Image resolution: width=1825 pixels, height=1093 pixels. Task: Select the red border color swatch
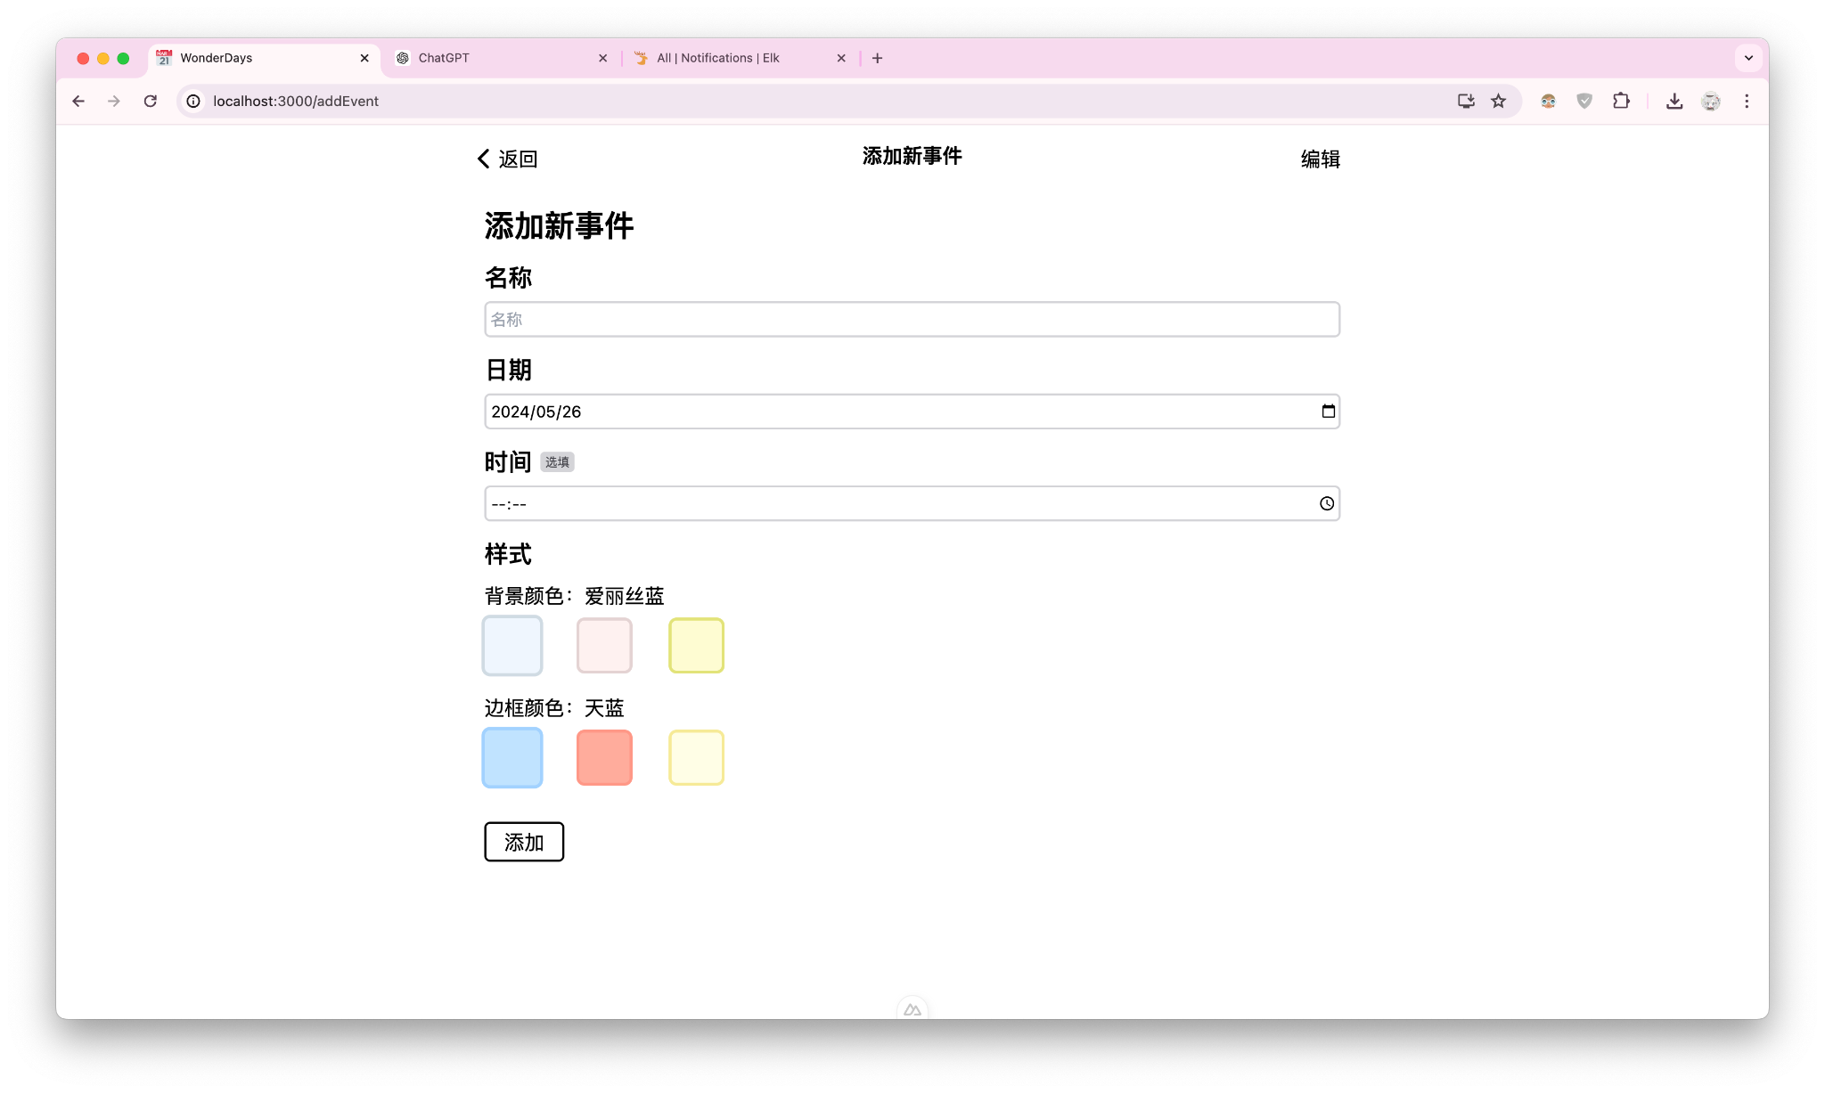[x=604, y=757]
